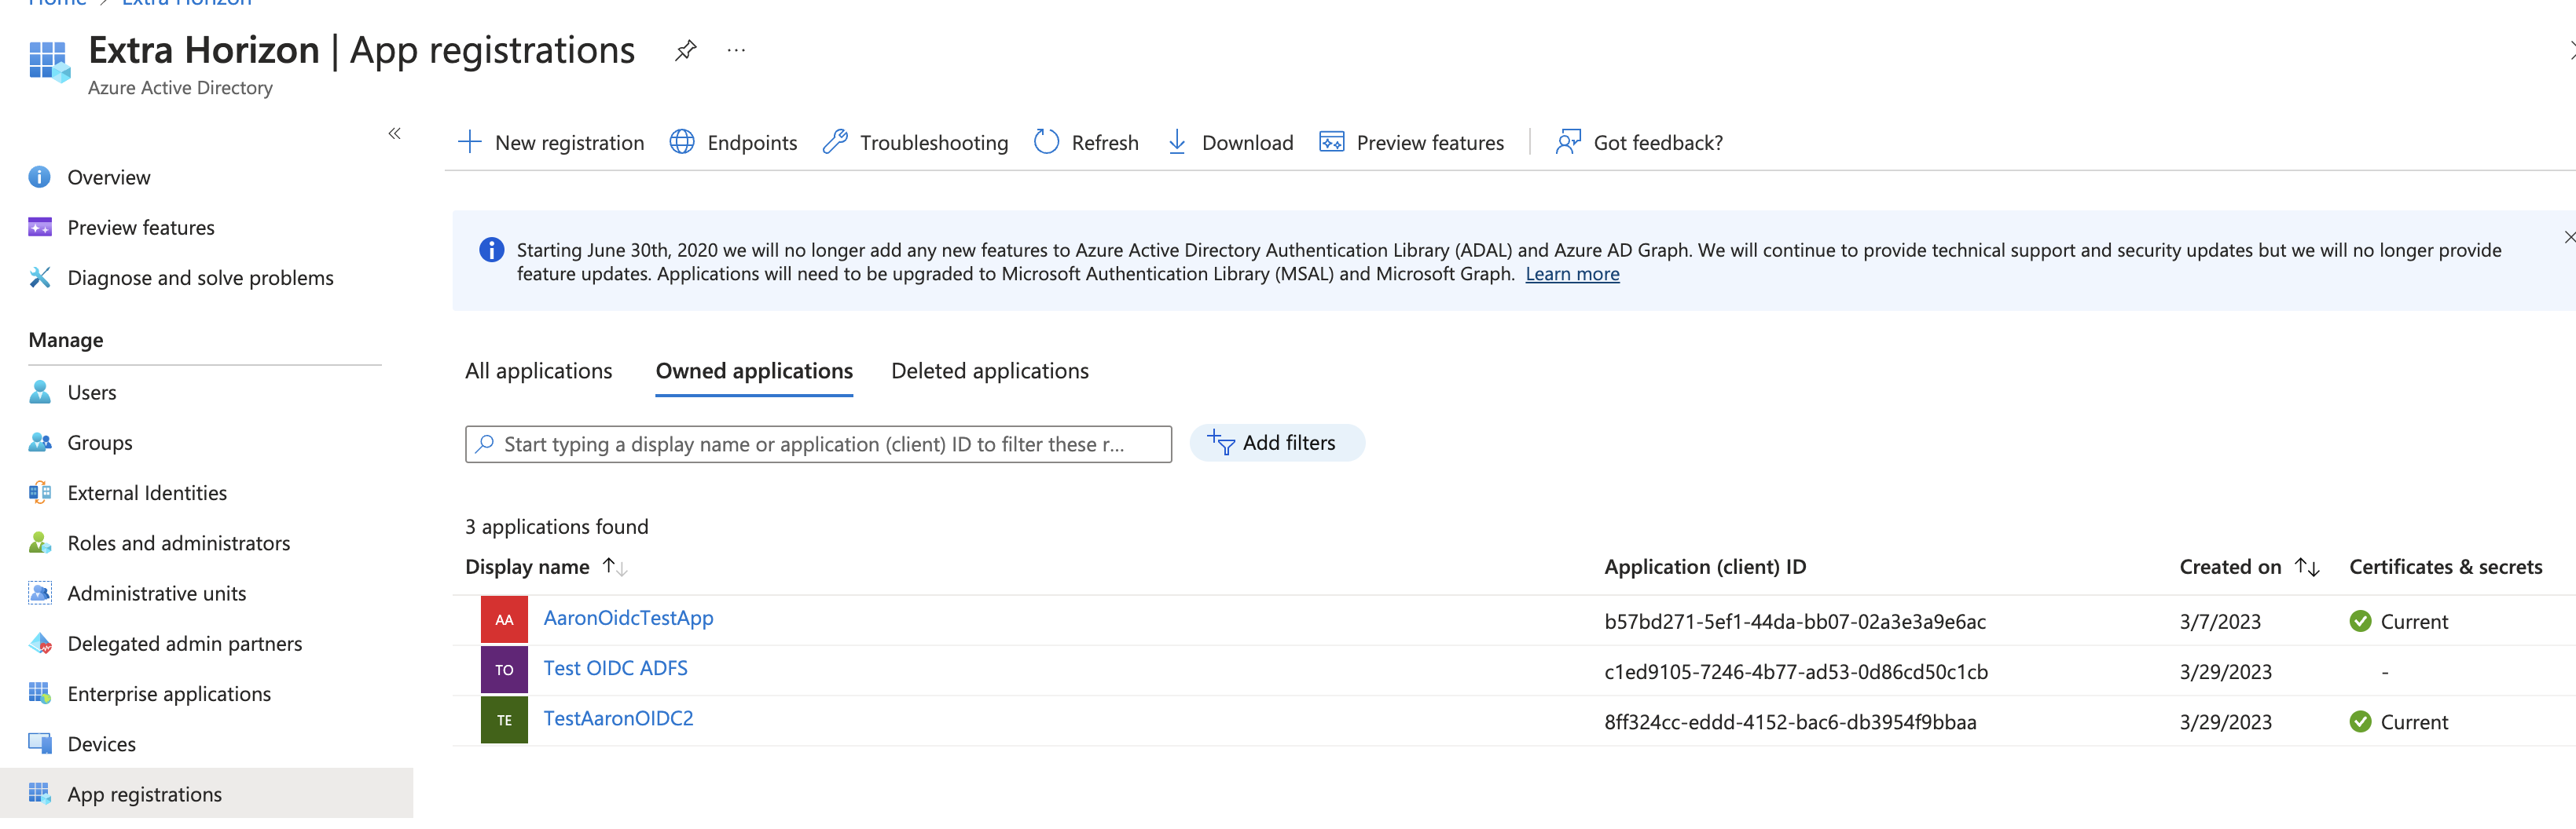Click Got feedback? icon
The height and width of the screenshot is (829, 2576).
[1568, 142]
